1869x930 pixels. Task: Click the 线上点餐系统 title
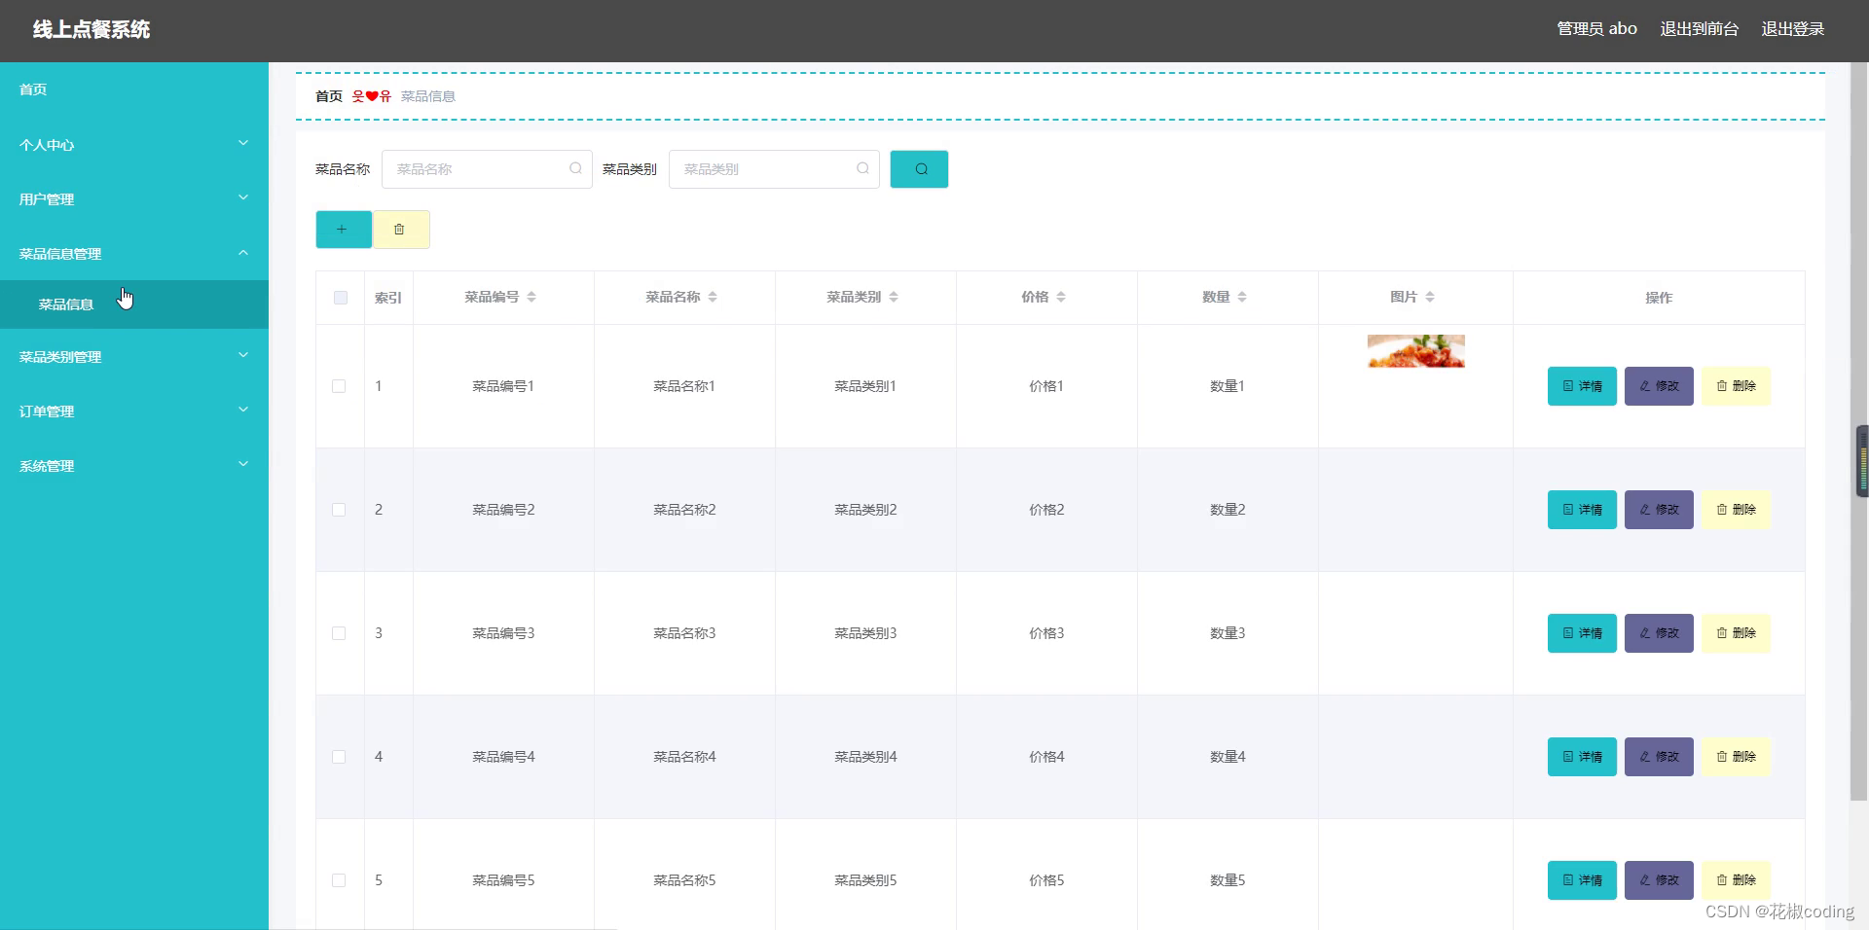[x=92, y=29]
